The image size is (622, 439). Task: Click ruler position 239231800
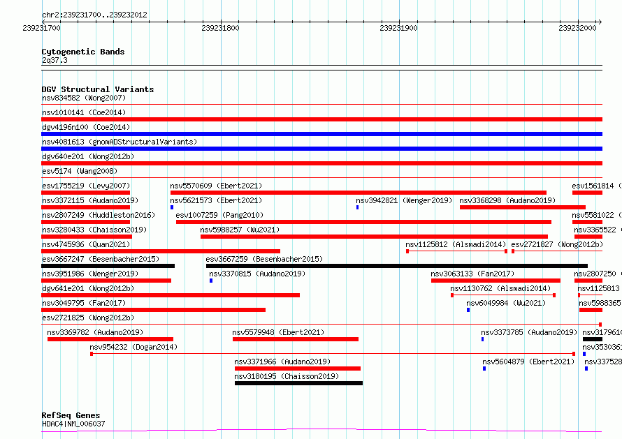click(x=221, y=28)
